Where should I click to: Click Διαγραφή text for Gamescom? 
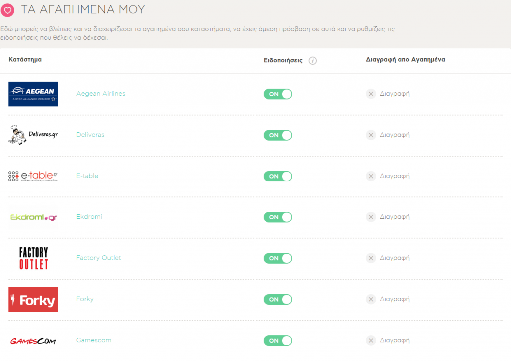(395, 340)
